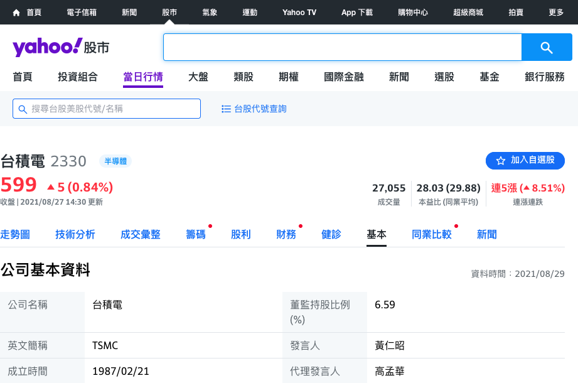Click magnifier icon in stock code search

click(x=23, y=109)
